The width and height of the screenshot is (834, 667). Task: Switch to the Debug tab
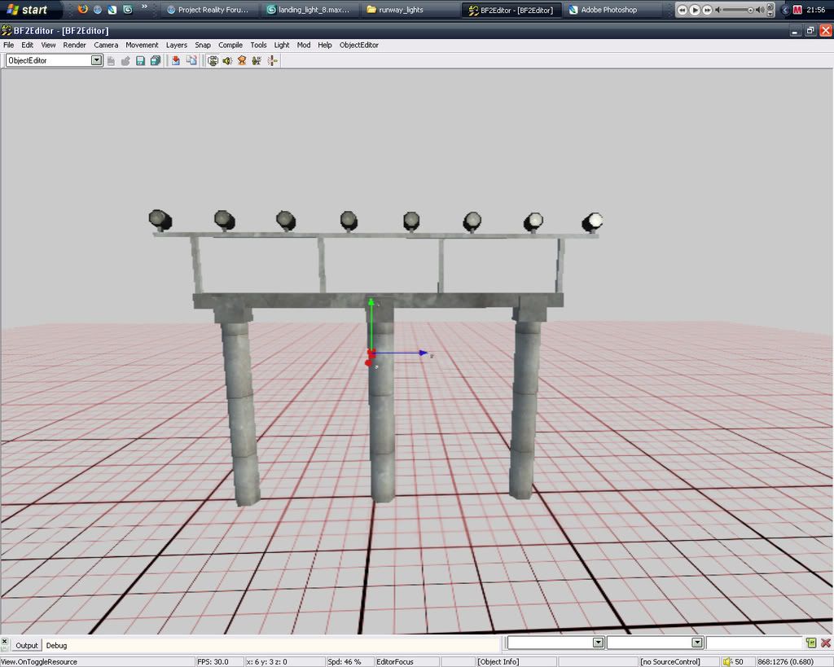pyautogui.click(x=56, y=645)
